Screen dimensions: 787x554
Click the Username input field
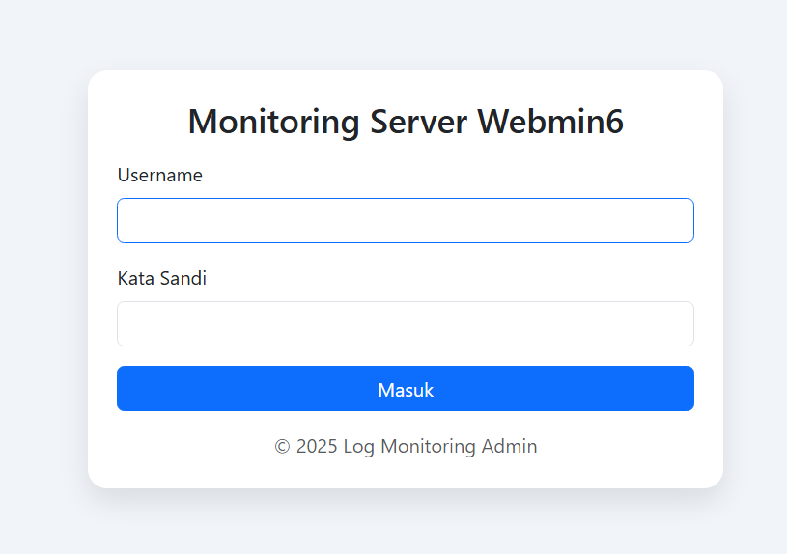coord(405,220)
